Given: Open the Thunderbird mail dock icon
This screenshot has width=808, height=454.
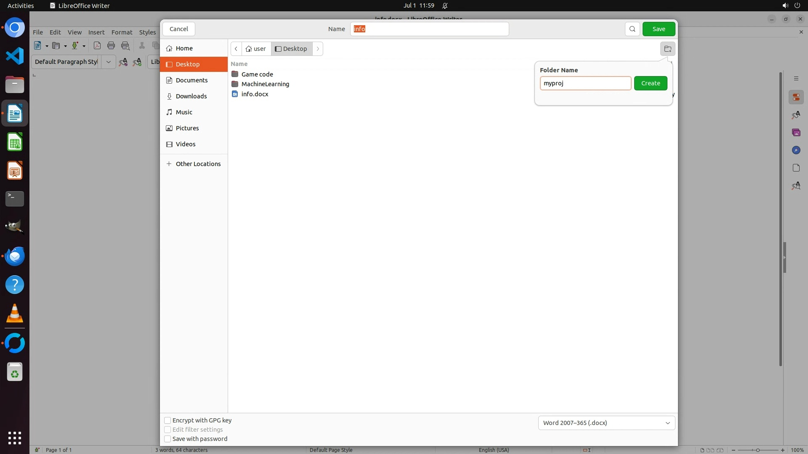Looking at the screenshot, I should (x=15, y=256).
